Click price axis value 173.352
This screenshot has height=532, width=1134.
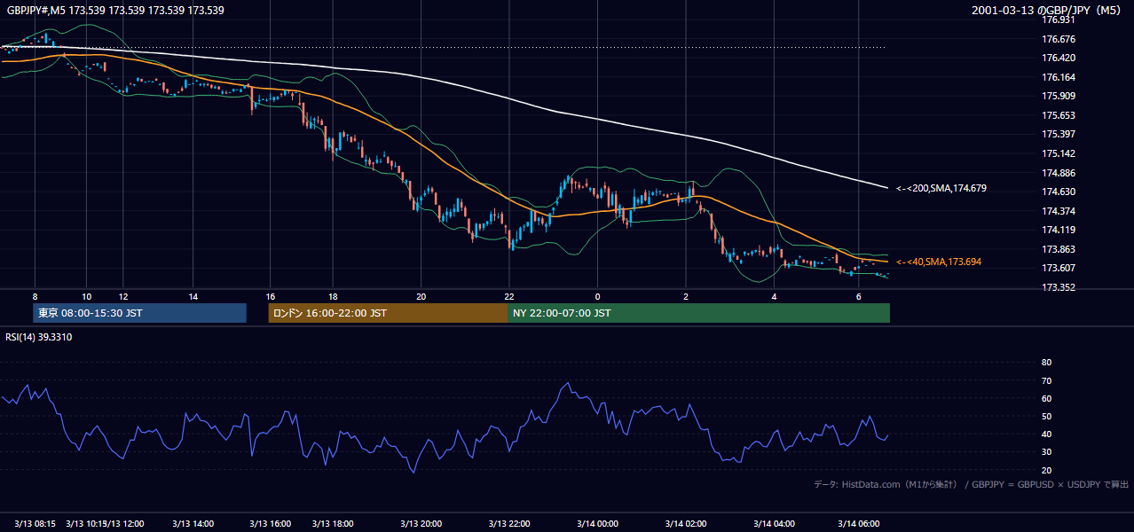tap(1059, 287)
